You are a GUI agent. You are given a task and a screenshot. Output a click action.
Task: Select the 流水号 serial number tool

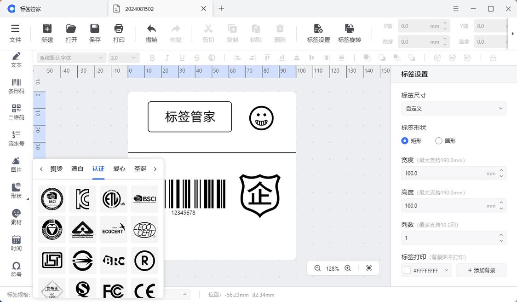click(x=16, y=138)
